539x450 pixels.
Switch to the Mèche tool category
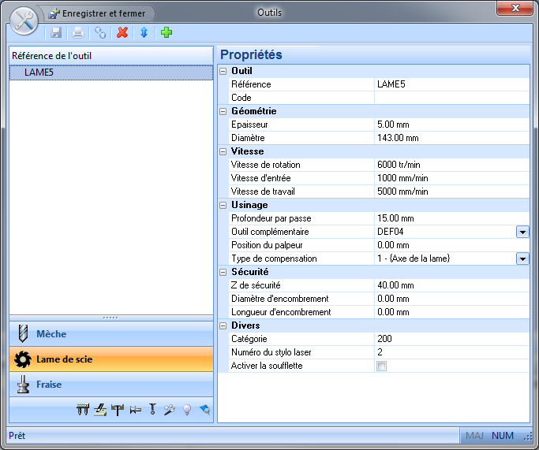click(111, 334)
